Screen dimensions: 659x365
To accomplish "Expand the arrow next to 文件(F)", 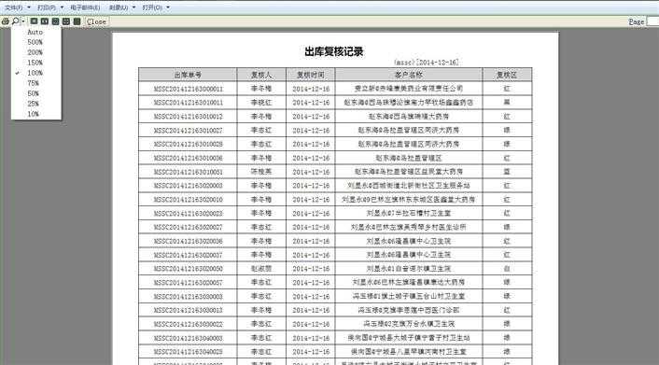I will click(x=29, y=7).
